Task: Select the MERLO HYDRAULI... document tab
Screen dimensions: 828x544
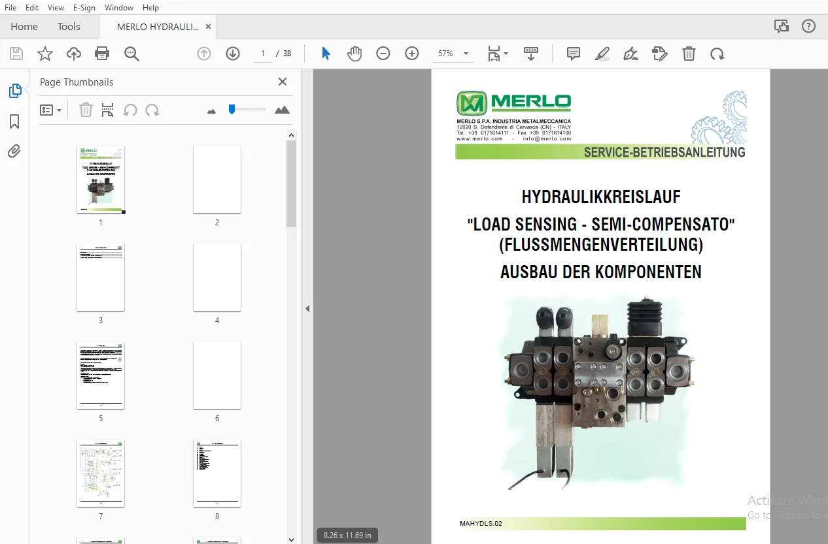Action: (158, 27)
